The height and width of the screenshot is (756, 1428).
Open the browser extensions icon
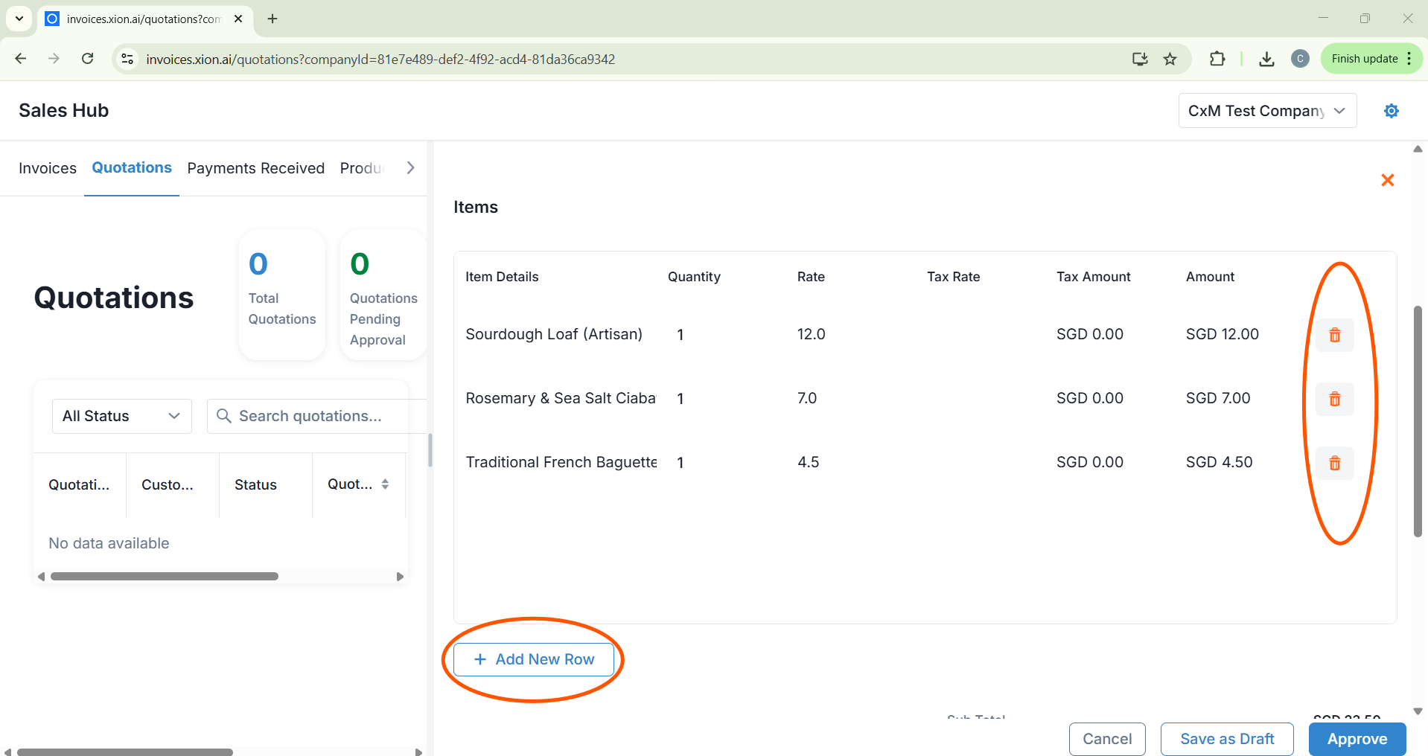click(1217, 59)
